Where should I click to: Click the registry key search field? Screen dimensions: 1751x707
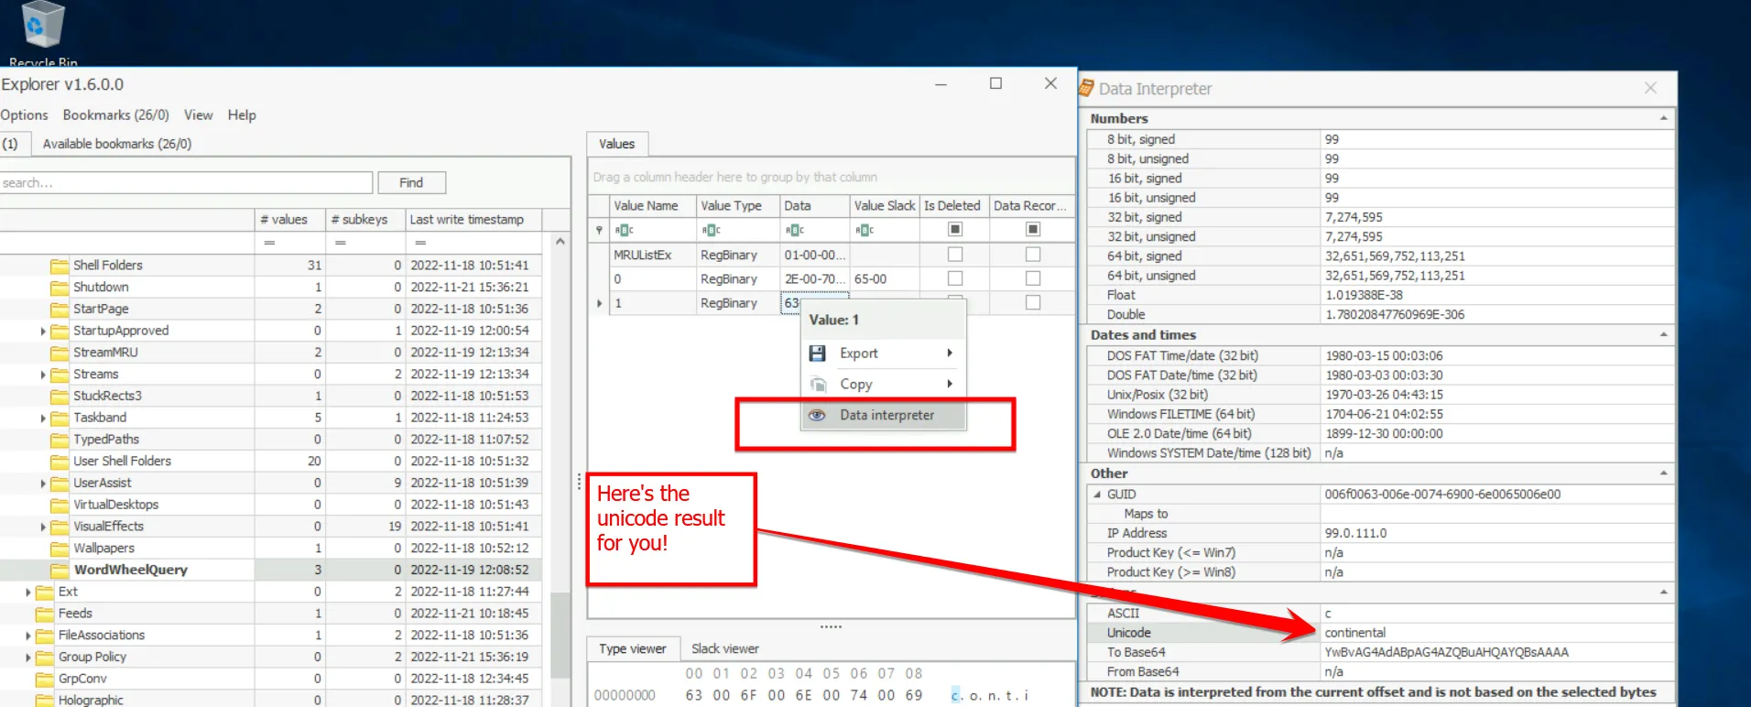pos(186,183)
